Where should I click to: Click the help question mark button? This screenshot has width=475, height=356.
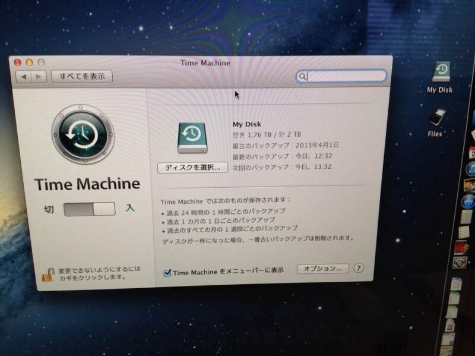[359, 269]
